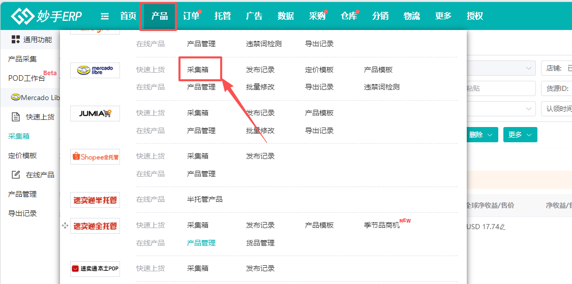Open 季节品商机 under 速卖通全托管
The image size is (572, 284).
coord(382,225)
